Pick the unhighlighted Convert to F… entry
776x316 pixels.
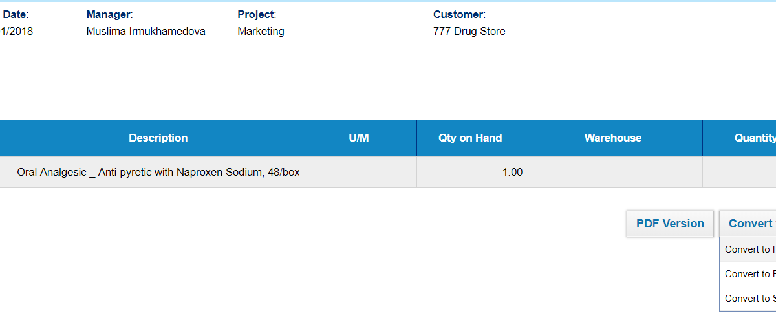click(x=748, y=274)
